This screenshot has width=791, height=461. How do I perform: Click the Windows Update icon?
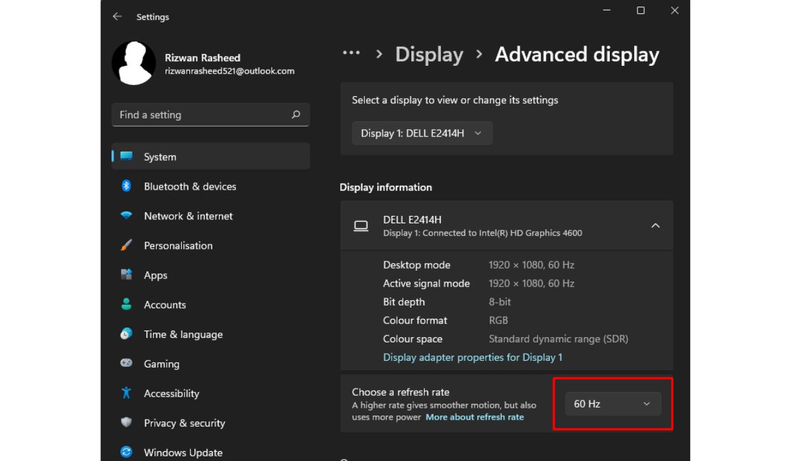pyautogui.click(x=127, y=452)
